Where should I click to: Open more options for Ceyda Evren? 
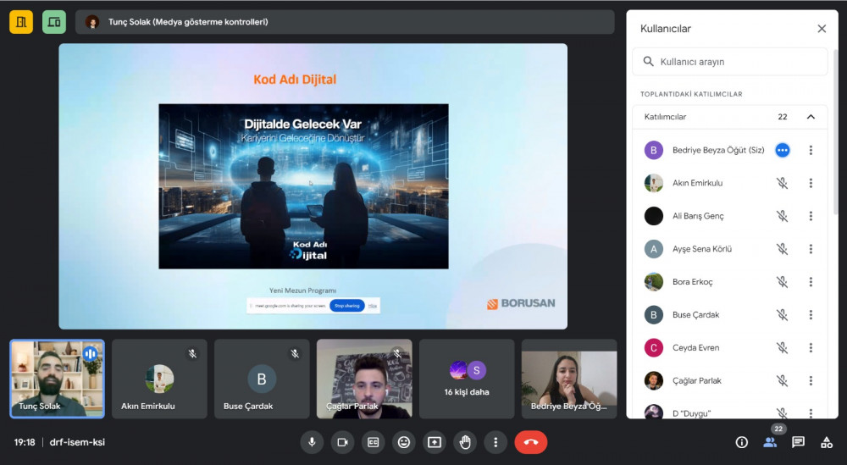(811, 348)
